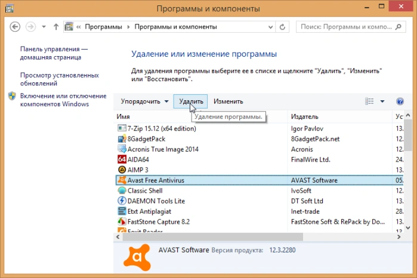
Task: Click the scroll left arrow
Action: point(118,237)
